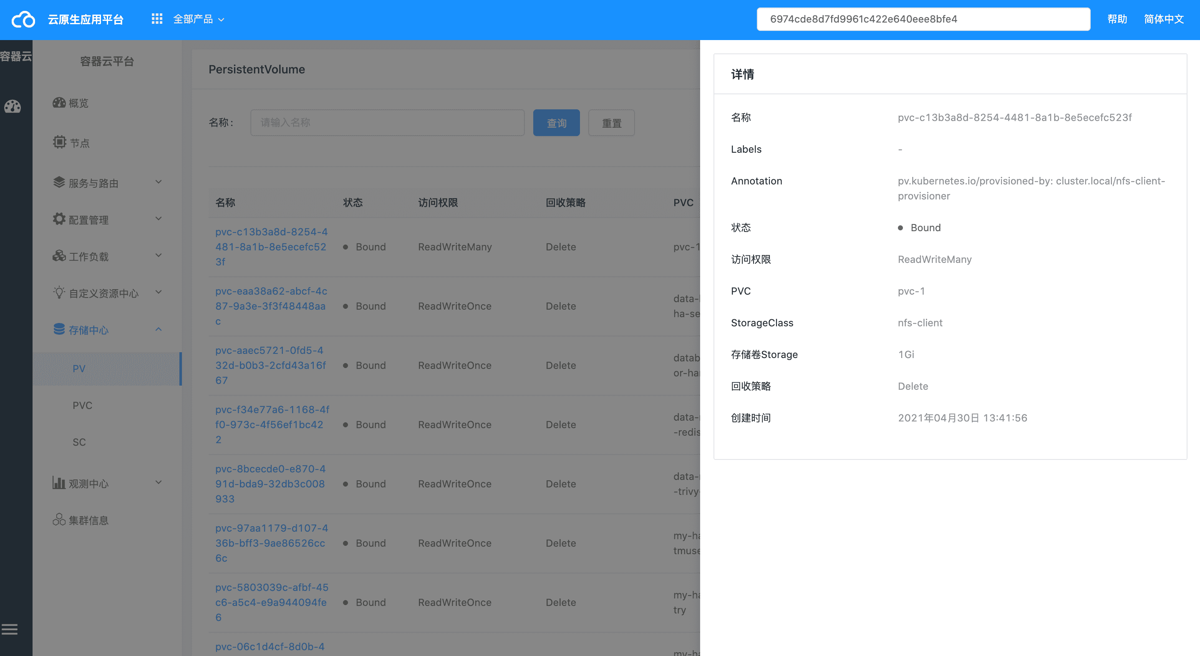
Task: Click the 存储中心 database icon
Action: pos(59,329)
